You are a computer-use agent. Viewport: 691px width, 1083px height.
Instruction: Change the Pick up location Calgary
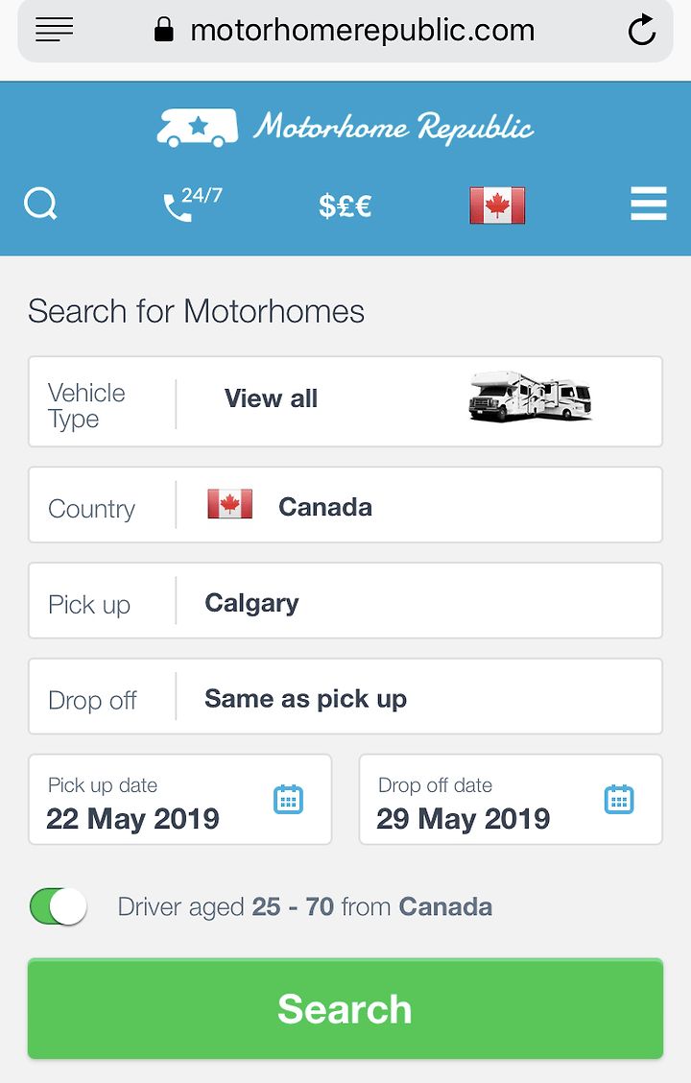(345, 600)
